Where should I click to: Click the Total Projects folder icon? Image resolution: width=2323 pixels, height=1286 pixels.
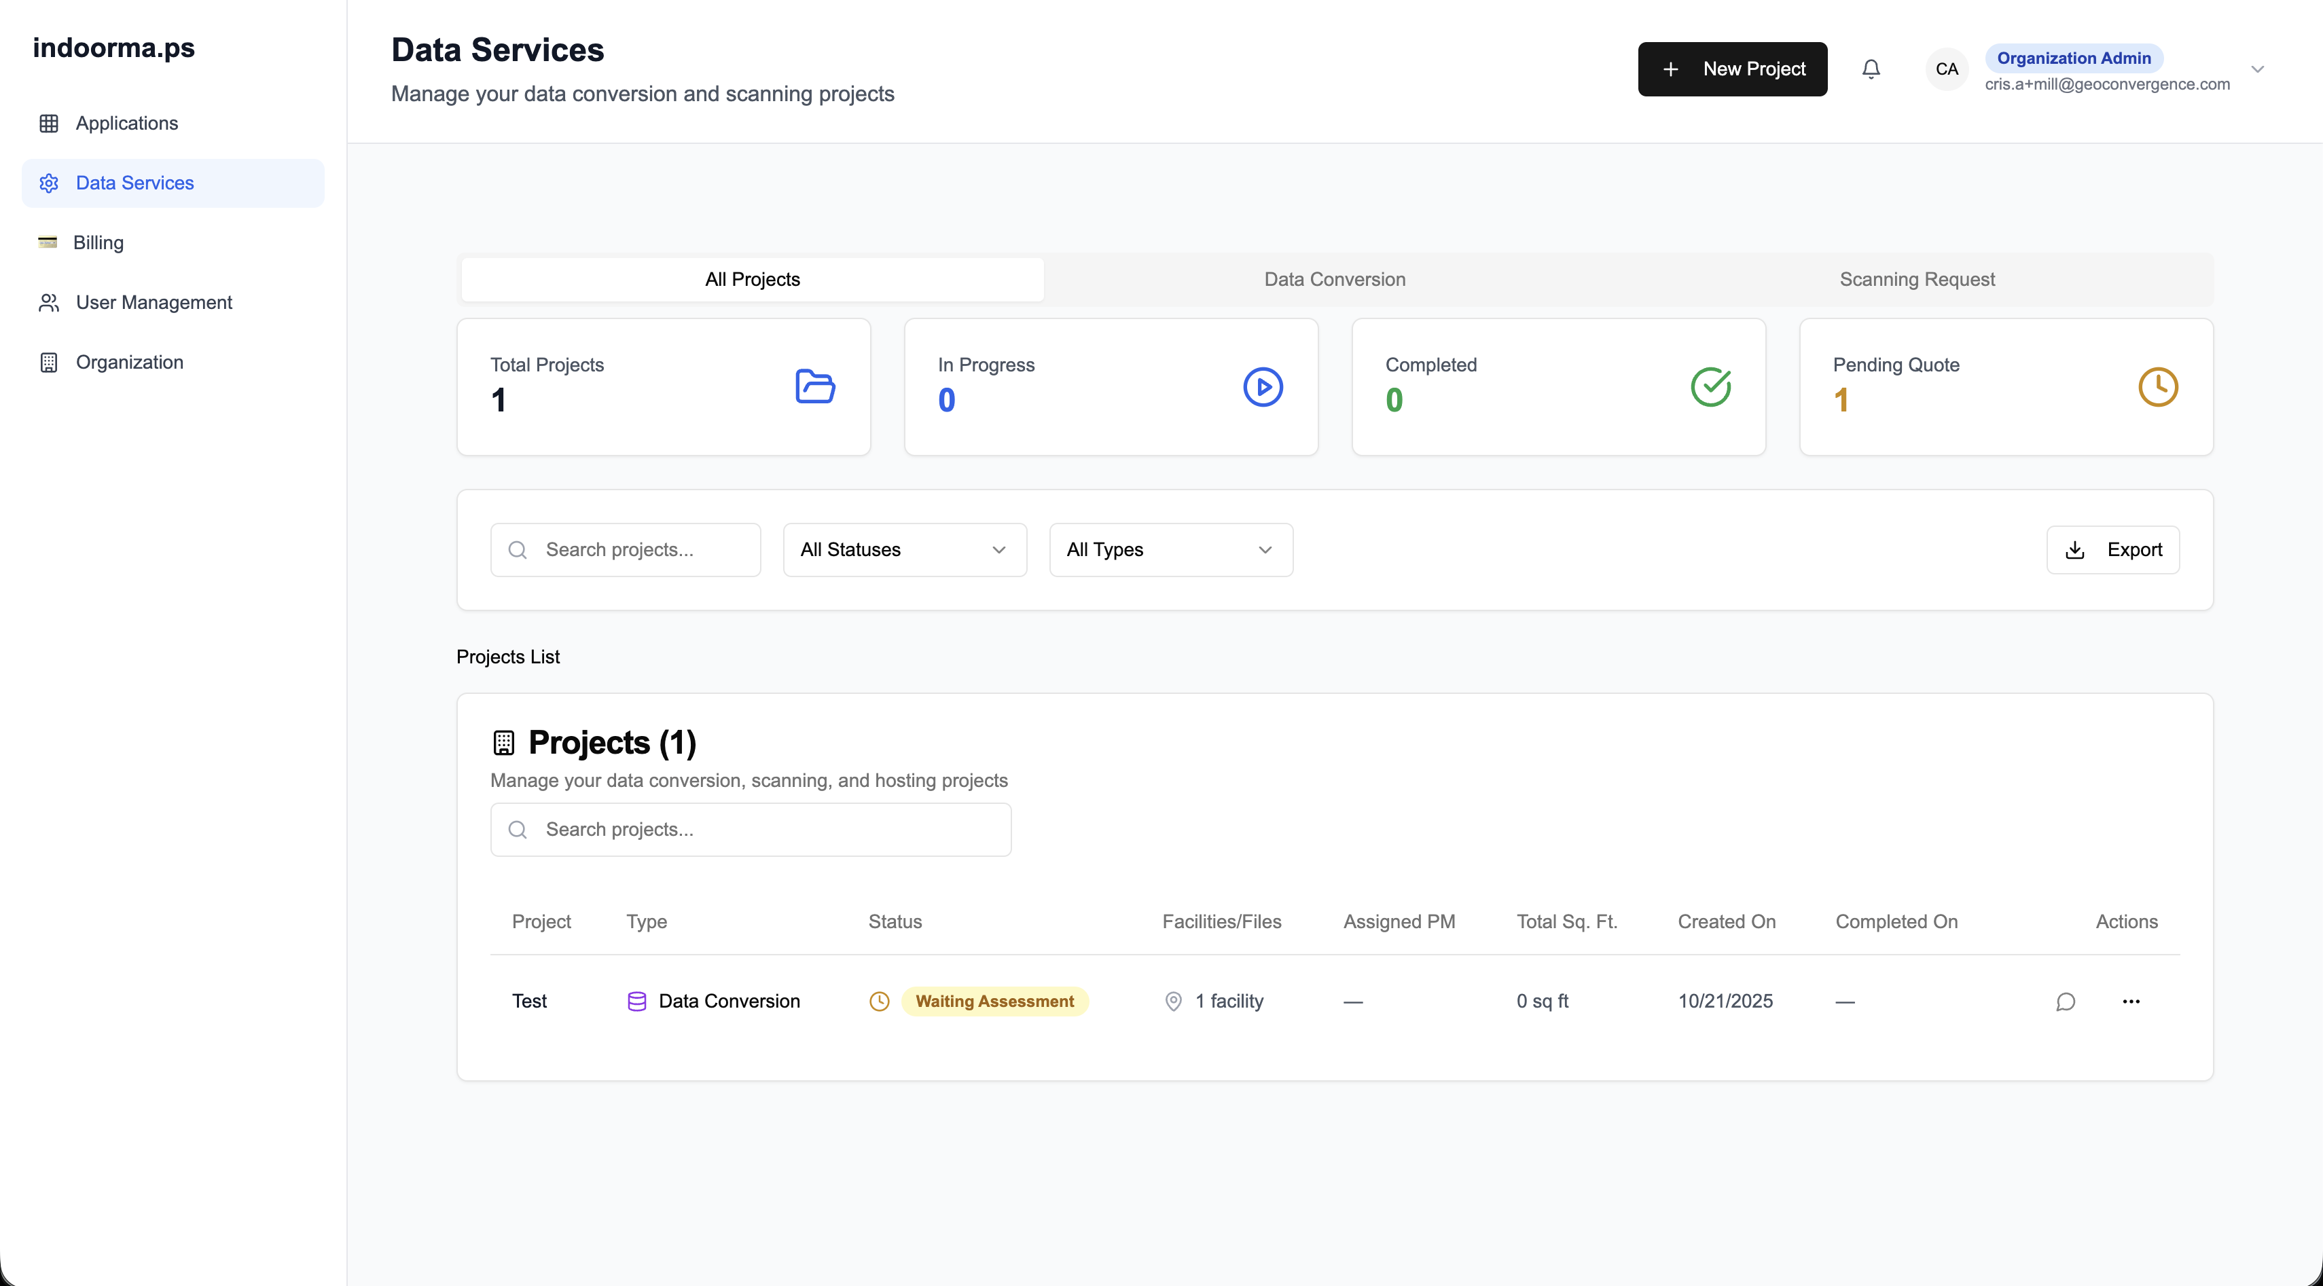pyautogui.click(x=815, y=386)
